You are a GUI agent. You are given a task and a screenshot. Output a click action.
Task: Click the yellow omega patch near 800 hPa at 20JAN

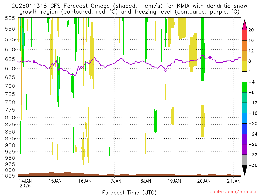click(x=203, y=121)
